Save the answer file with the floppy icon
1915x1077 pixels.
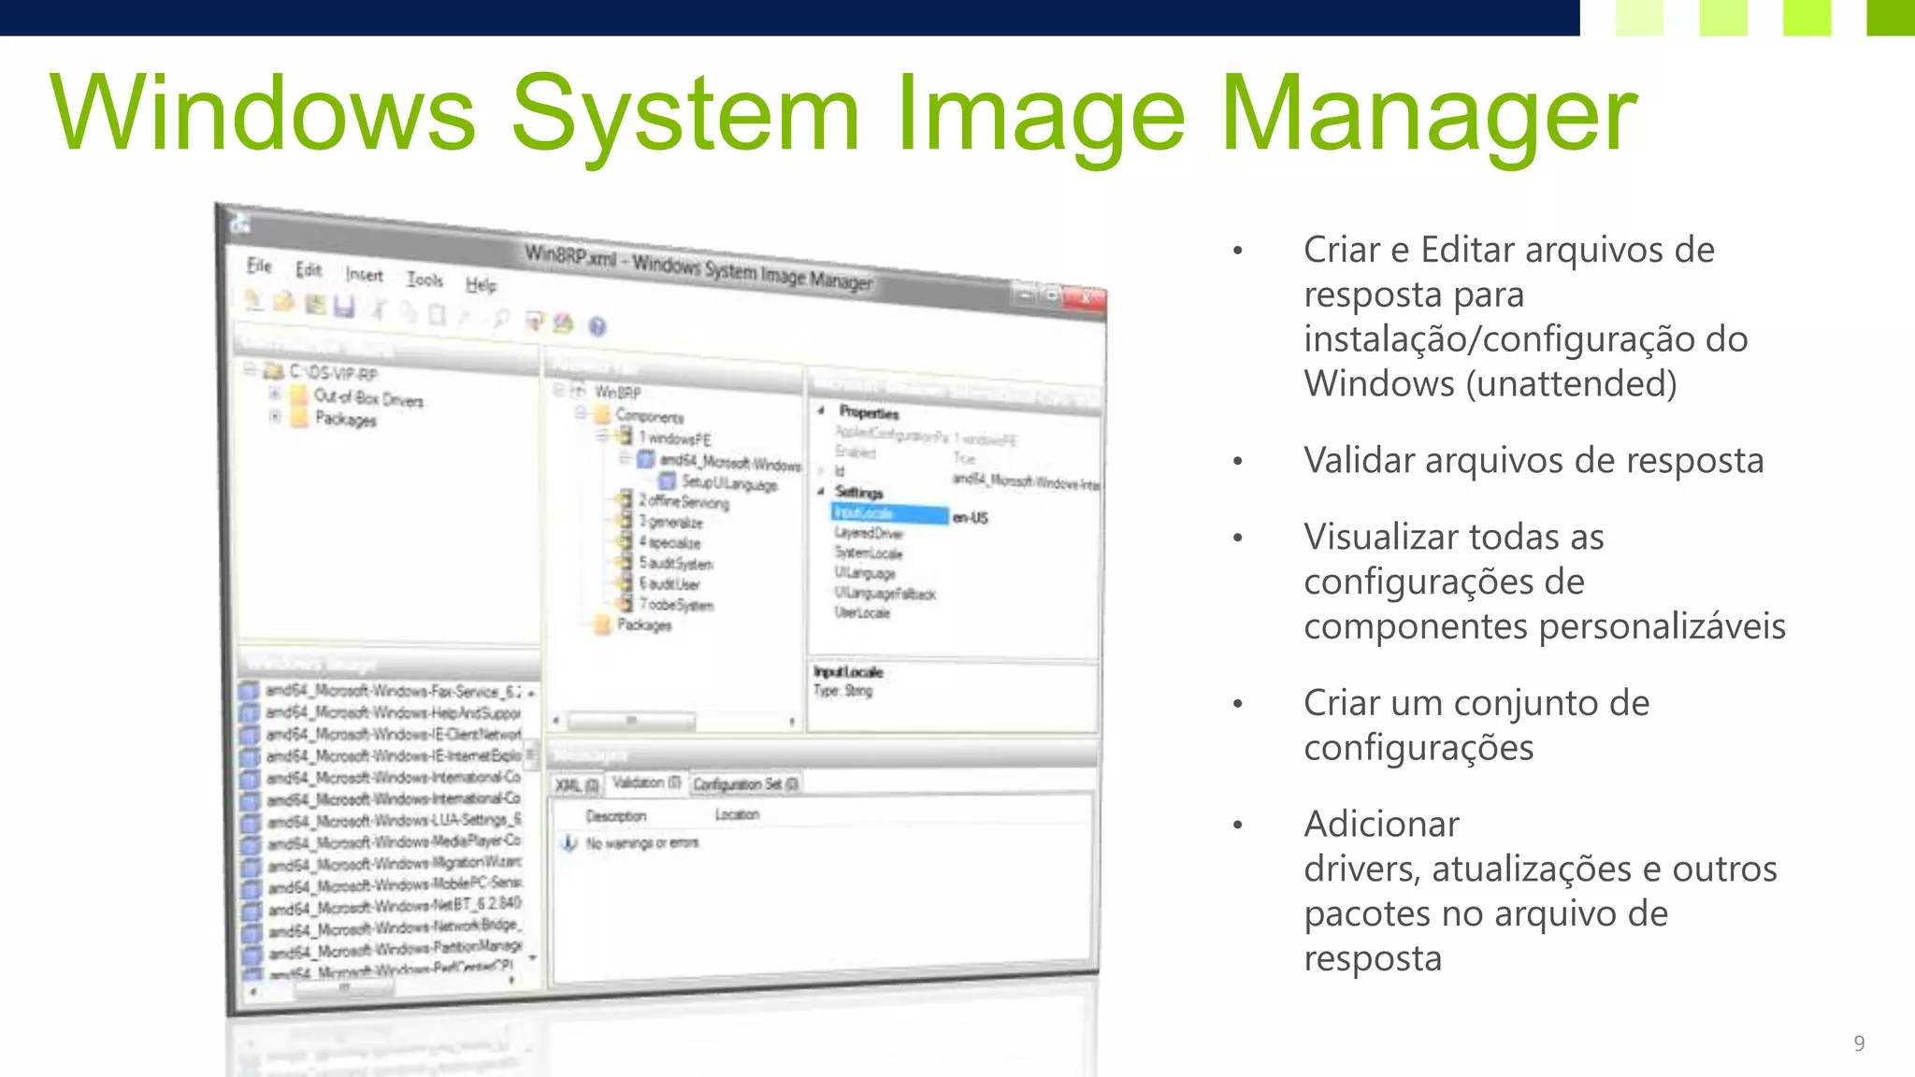344,307
